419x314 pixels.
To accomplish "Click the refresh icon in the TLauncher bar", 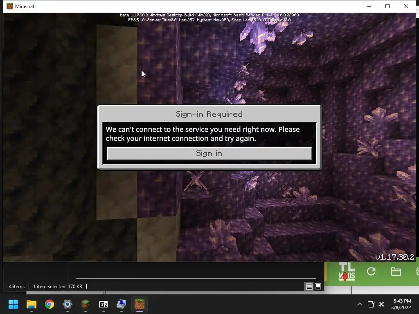I will click(x=371, y=271).
